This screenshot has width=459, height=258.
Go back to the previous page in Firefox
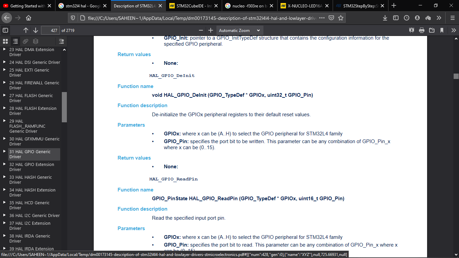(x=7, y=18)
